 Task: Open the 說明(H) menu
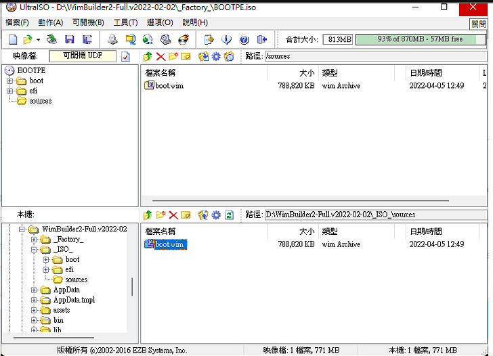(x=195, y=22)
